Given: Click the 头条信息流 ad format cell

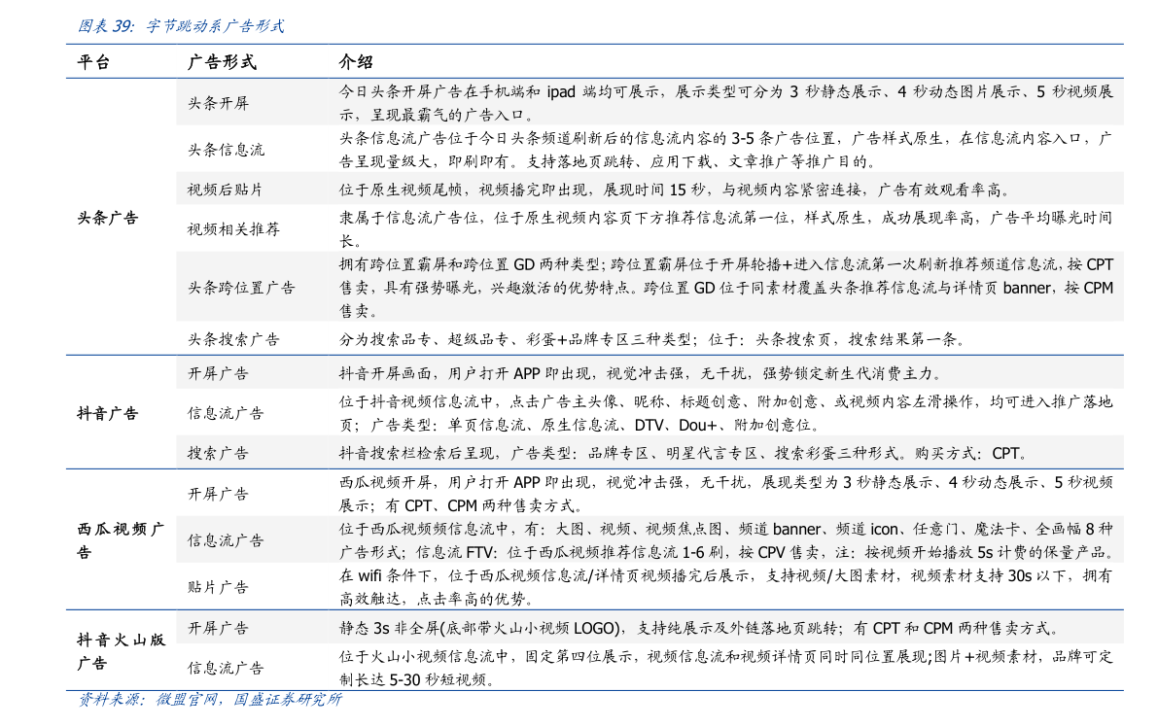Looking at the screenshot, I should (x=226, y=150).
